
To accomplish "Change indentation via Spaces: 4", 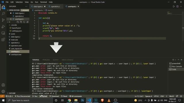I will 149,96.
